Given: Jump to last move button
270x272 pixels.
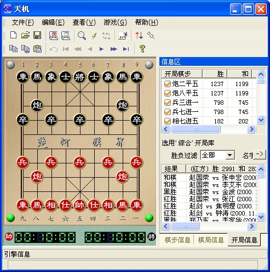Looking at the screenshot, I should click(x=126, y=49).
